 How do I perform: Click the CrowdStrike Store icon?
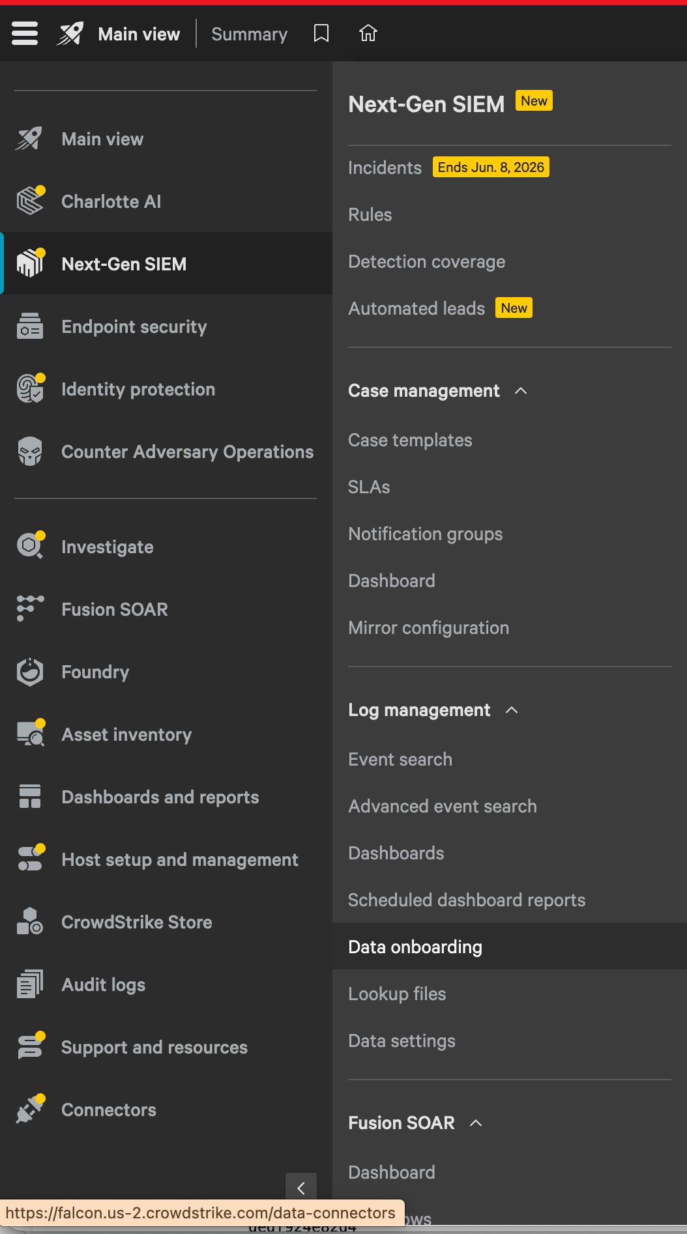[x=30, y=921]
